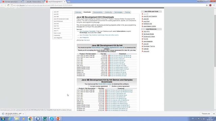The height and width of the screenshot is (121, 216).
Task: Open Java Developer Day hands-on workshops link
Action: tap(99, 35)
